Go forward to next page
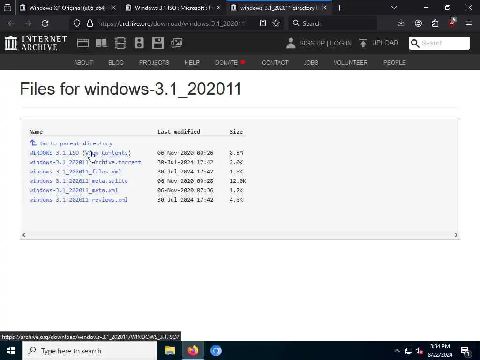The height and width of the screenshot is (360, 480). [x=28, y=23]
